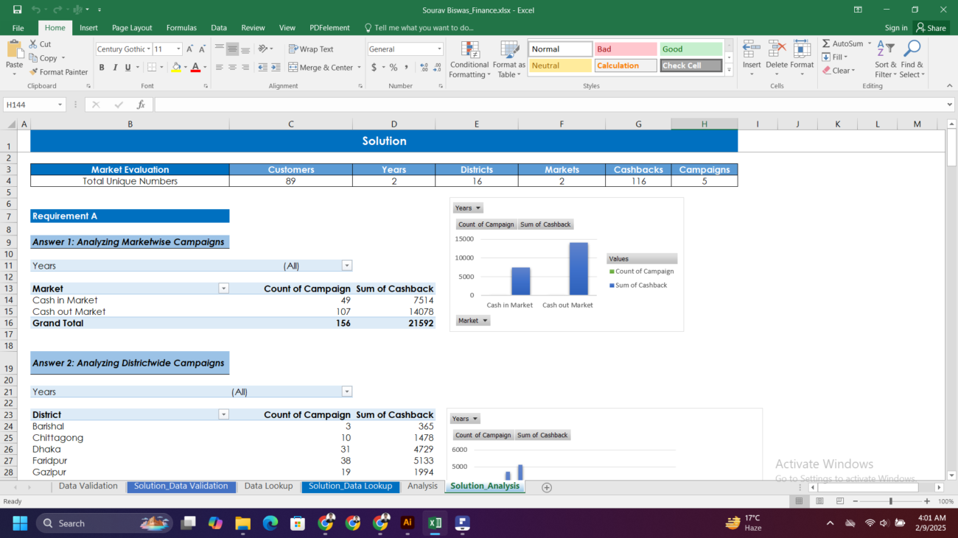Apply the Check Cell style
The height and width of the screenshot is (538, 958).
coord(691,66)
